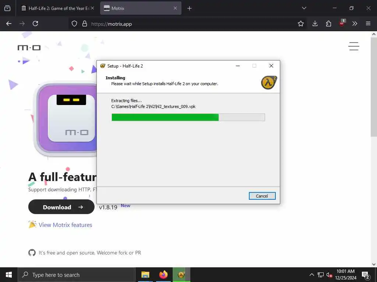Click the v1.8.19 version text
This screenshot has width=377, height=282.
tap(108, 207)
